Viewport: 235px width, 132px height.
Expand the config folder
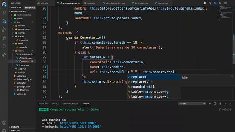(22, 33)
